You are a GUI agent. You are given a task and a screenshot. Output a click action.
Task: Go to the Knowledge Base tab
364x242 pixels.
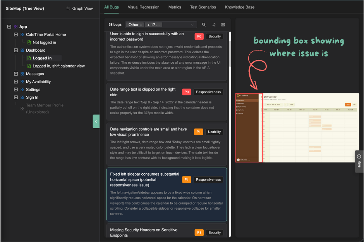coord(239,7)
